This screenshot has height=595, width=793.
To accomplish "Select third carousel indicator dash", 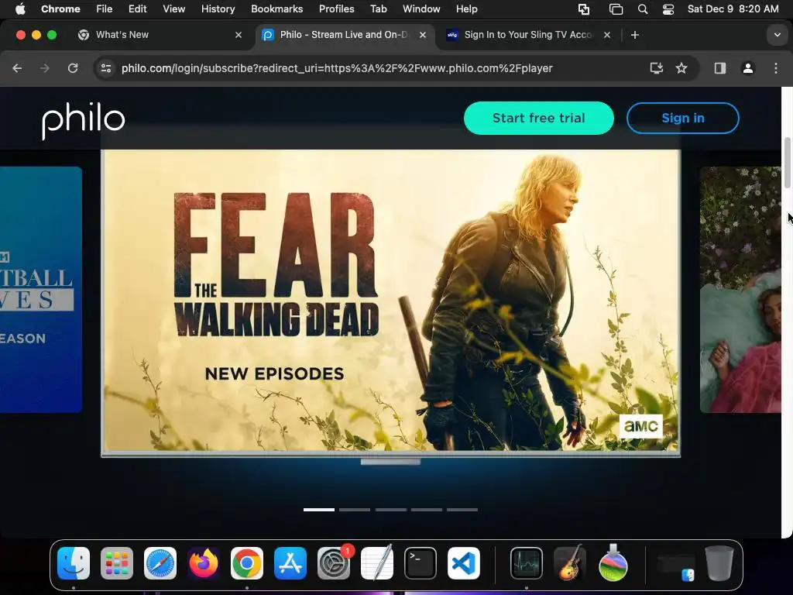I will pos(390,510).
